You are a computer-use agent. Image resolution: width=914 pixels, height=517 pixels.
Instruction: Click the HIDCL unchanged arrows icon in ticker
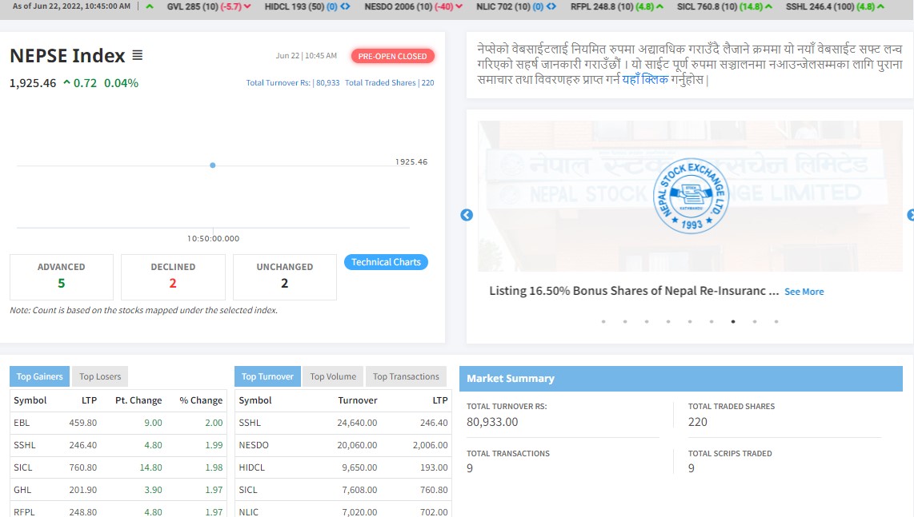(345, 6)
